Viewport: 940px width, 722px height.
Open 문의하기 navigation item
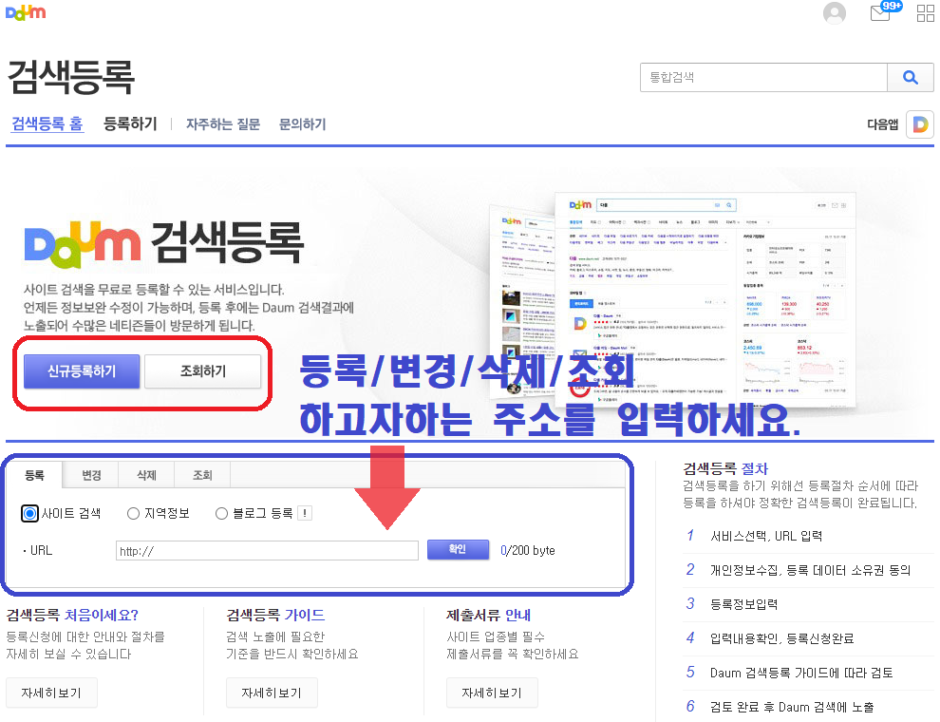pyautogui.click(x=302, y=124)
